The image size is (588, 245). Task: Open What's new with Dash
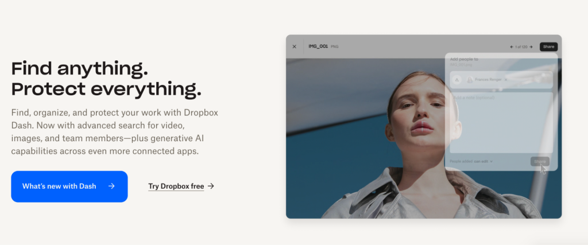point(69,186)
